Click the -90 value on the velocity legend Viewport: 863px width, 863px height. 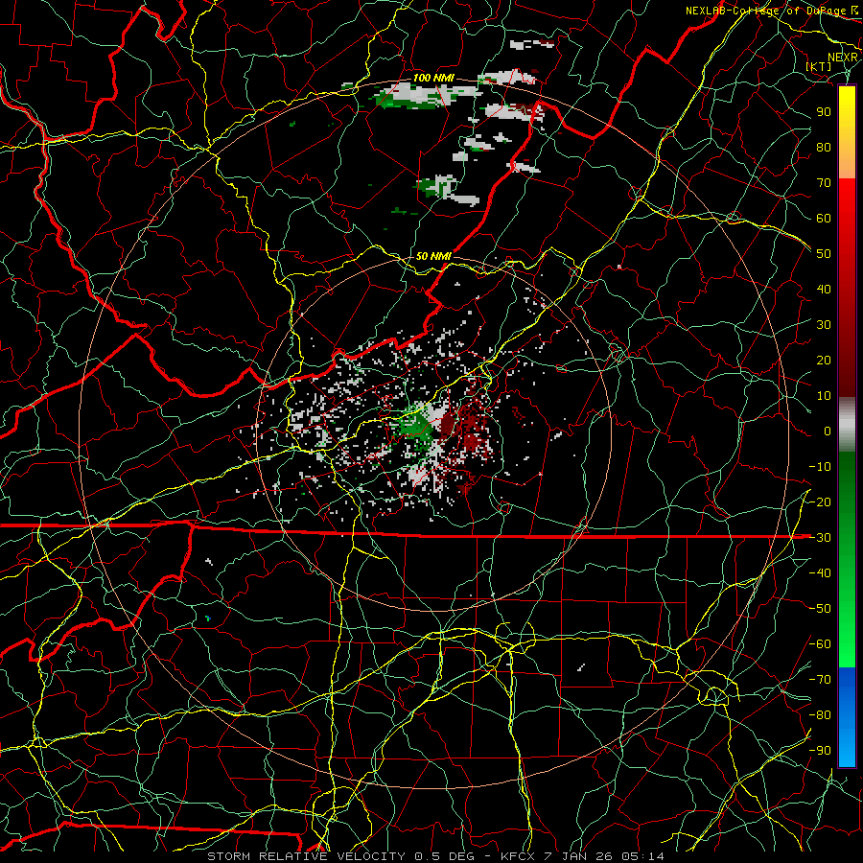820,751
